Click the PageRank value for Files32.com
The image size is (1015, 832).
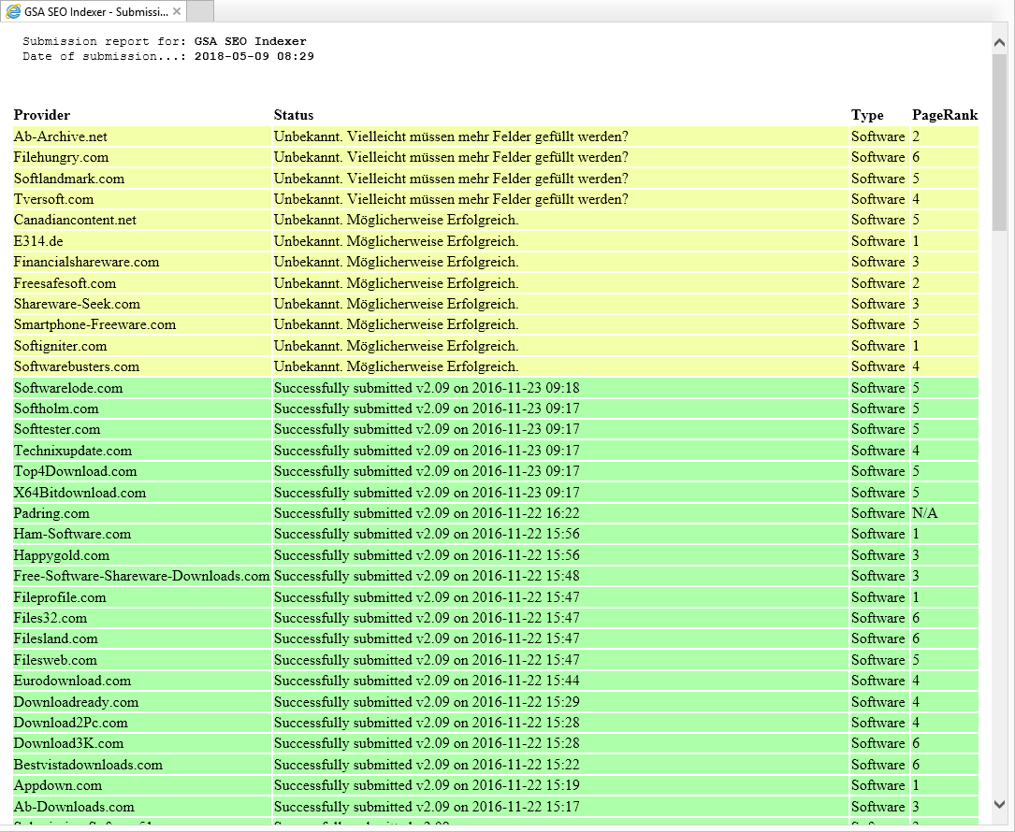pyautogui.click(x=916, y=619)
